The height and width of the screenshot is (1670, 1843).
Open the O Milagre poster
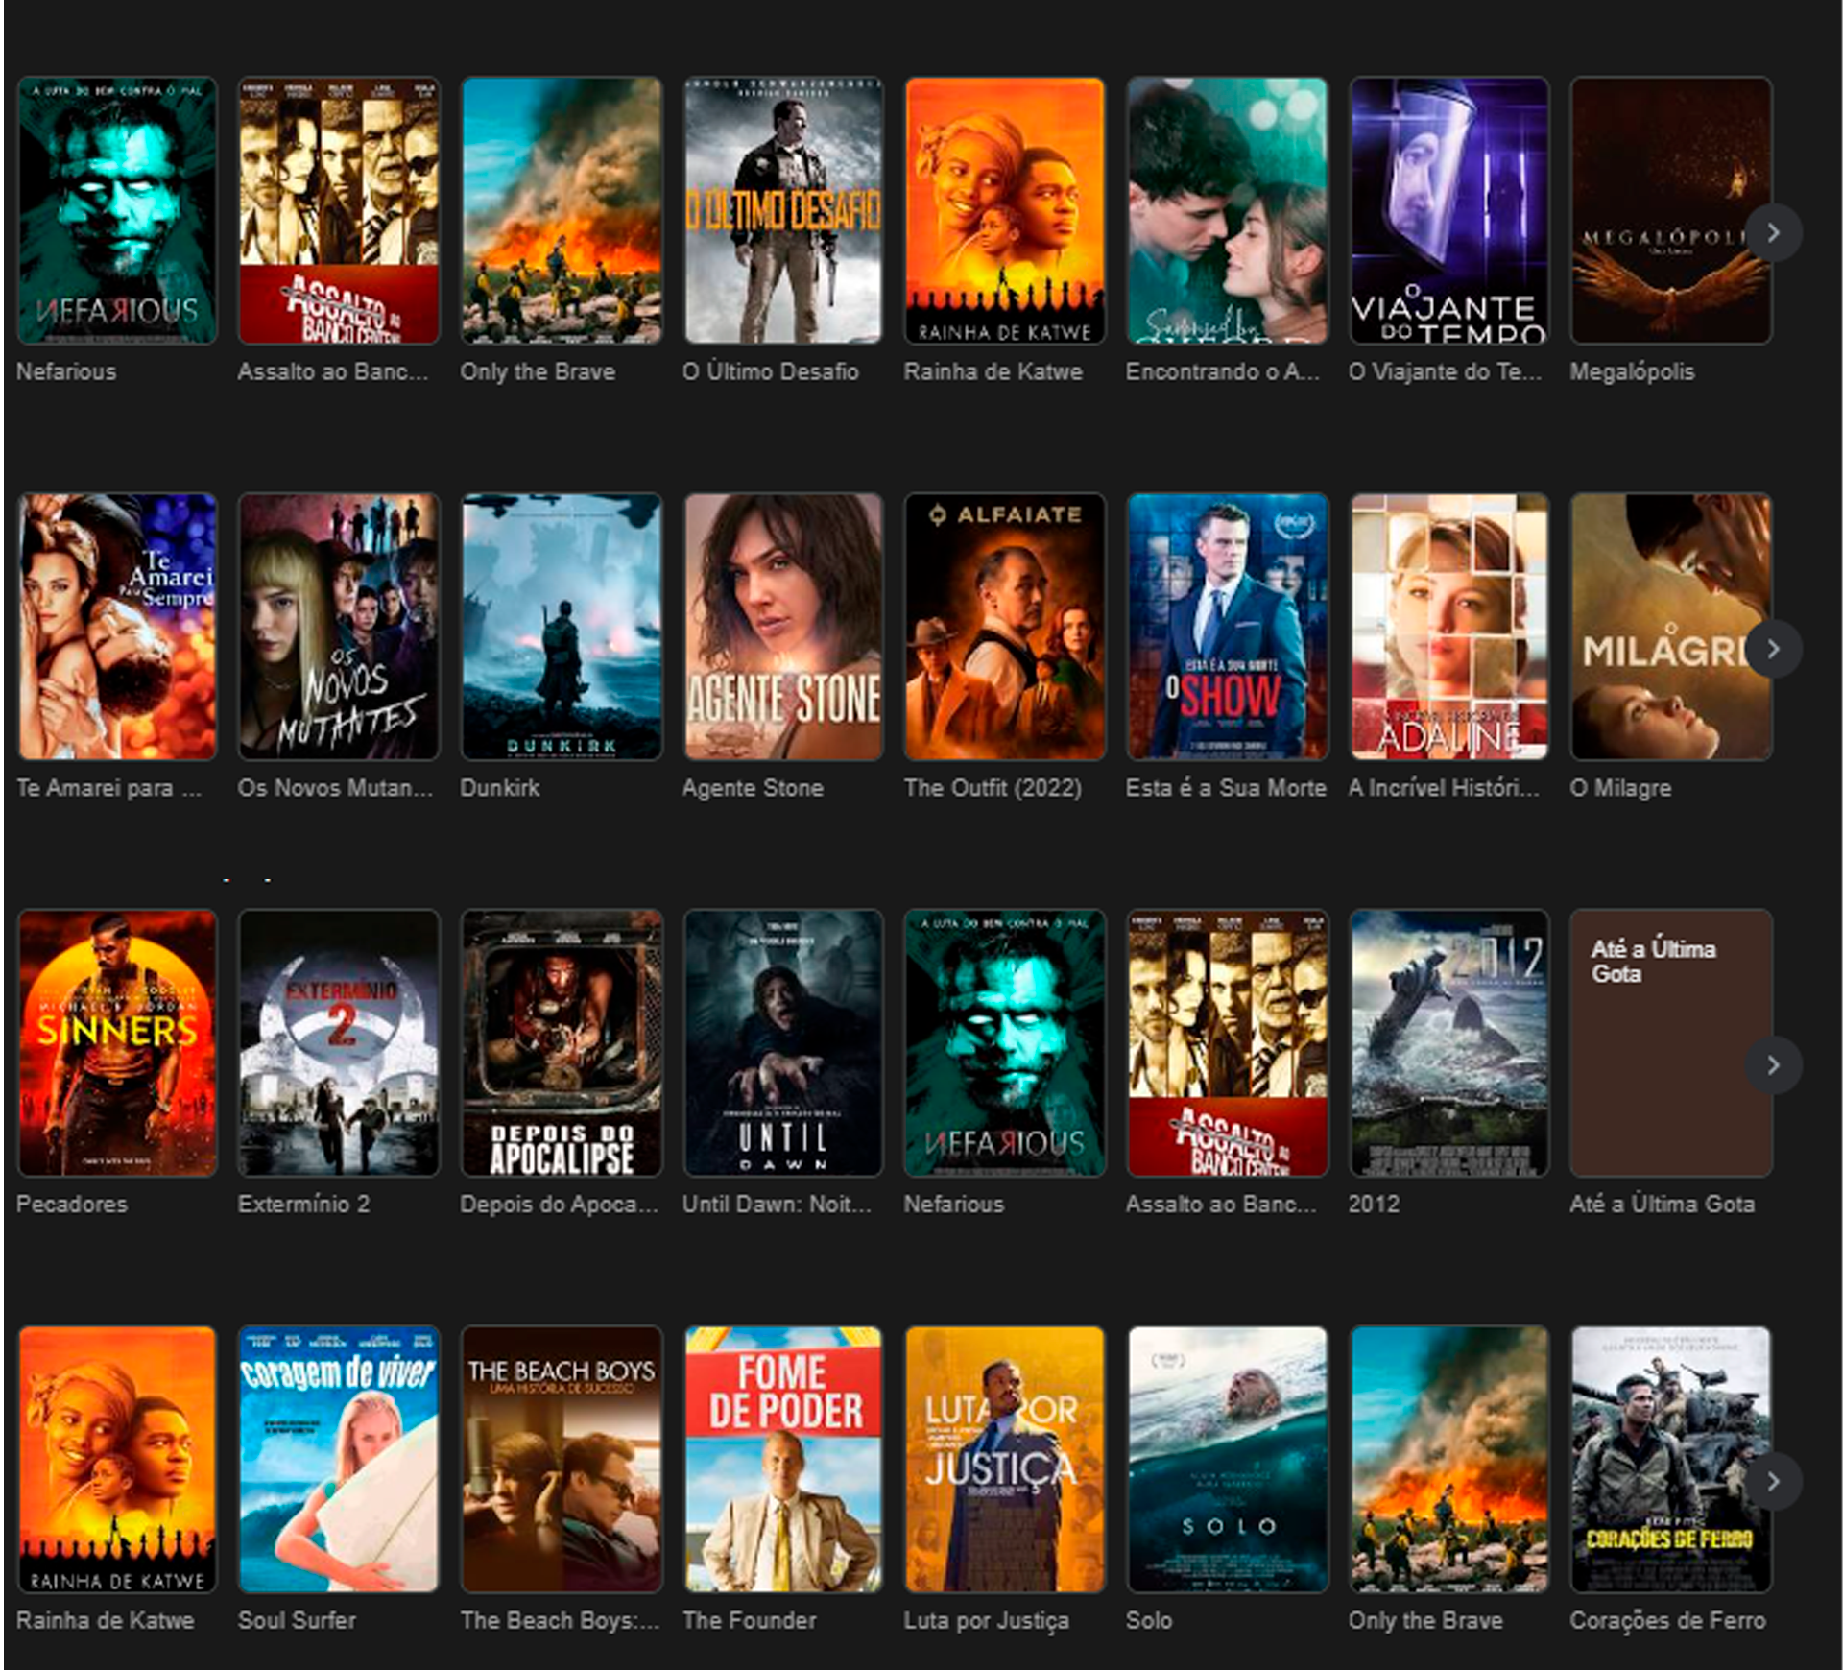(1670, 627)
